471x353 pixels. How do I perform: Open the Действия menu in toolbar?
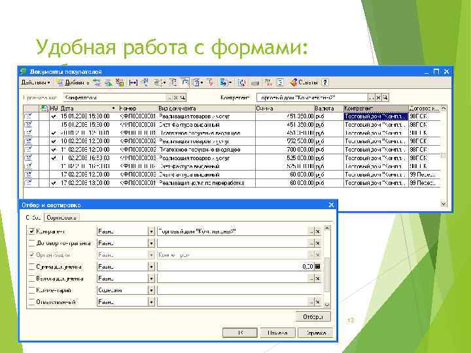coord(35,82)
